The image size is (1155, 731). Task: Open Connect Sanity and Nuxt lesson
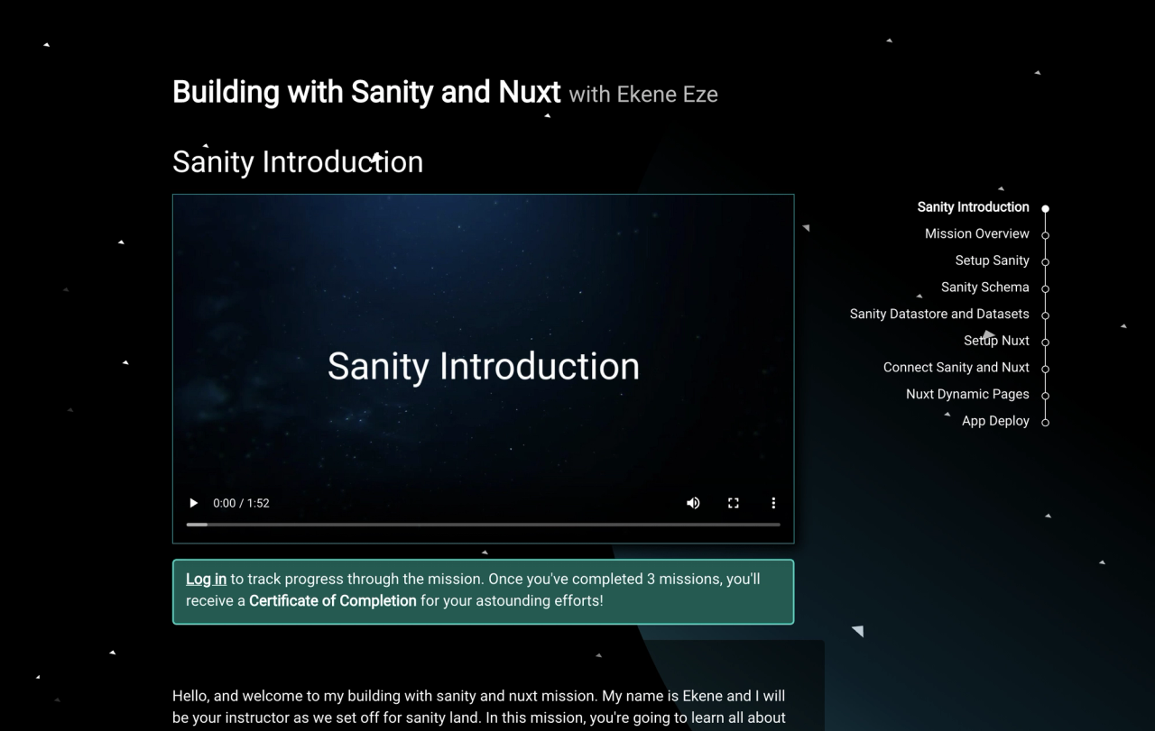click(x=956, y=368)
